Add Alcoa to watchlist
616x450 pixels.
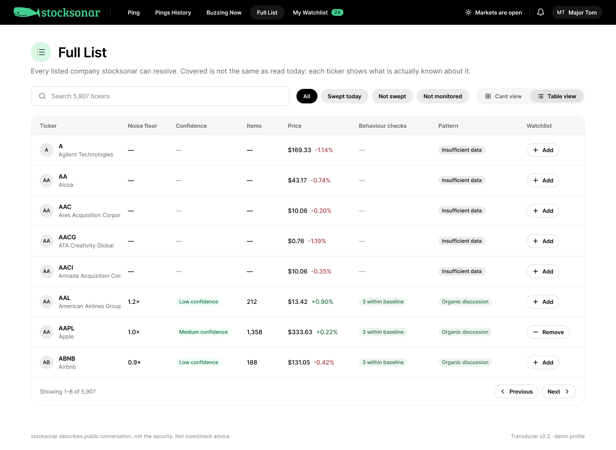coord(543,180)
